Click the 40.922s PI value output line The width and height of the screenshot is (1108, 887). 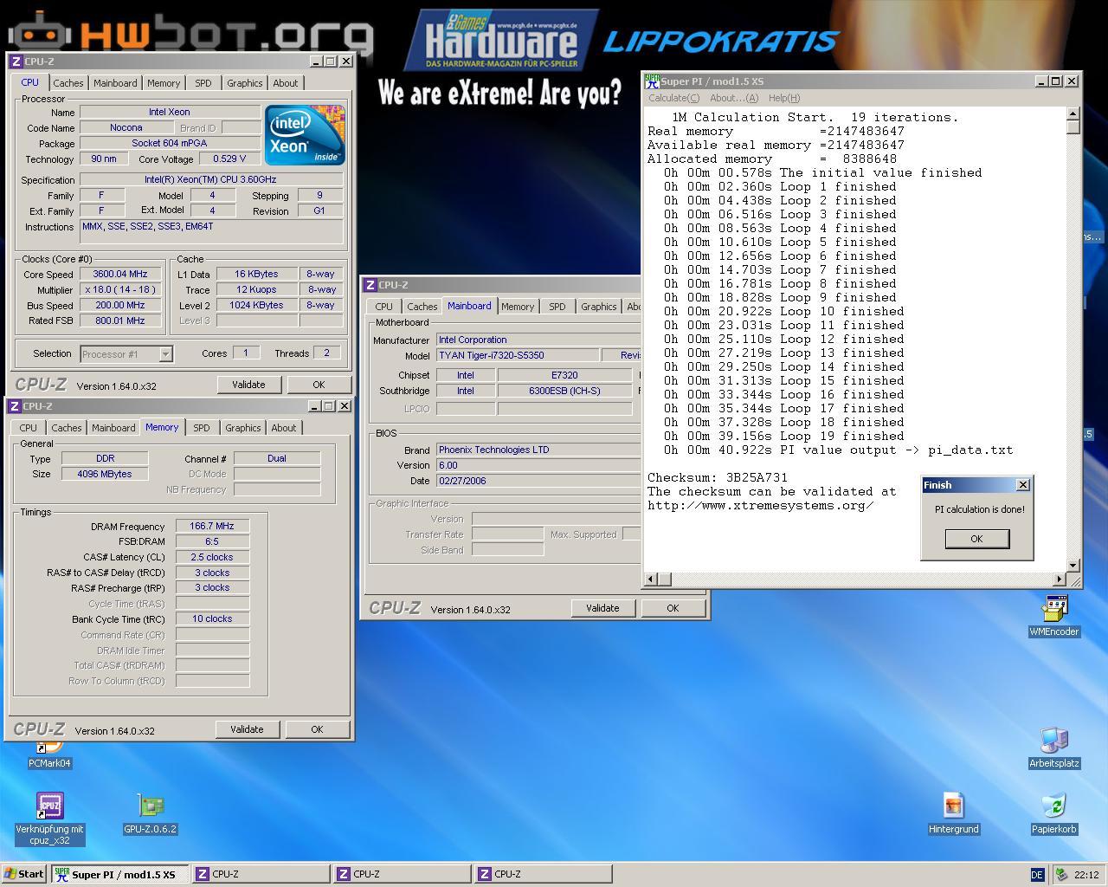838,450
